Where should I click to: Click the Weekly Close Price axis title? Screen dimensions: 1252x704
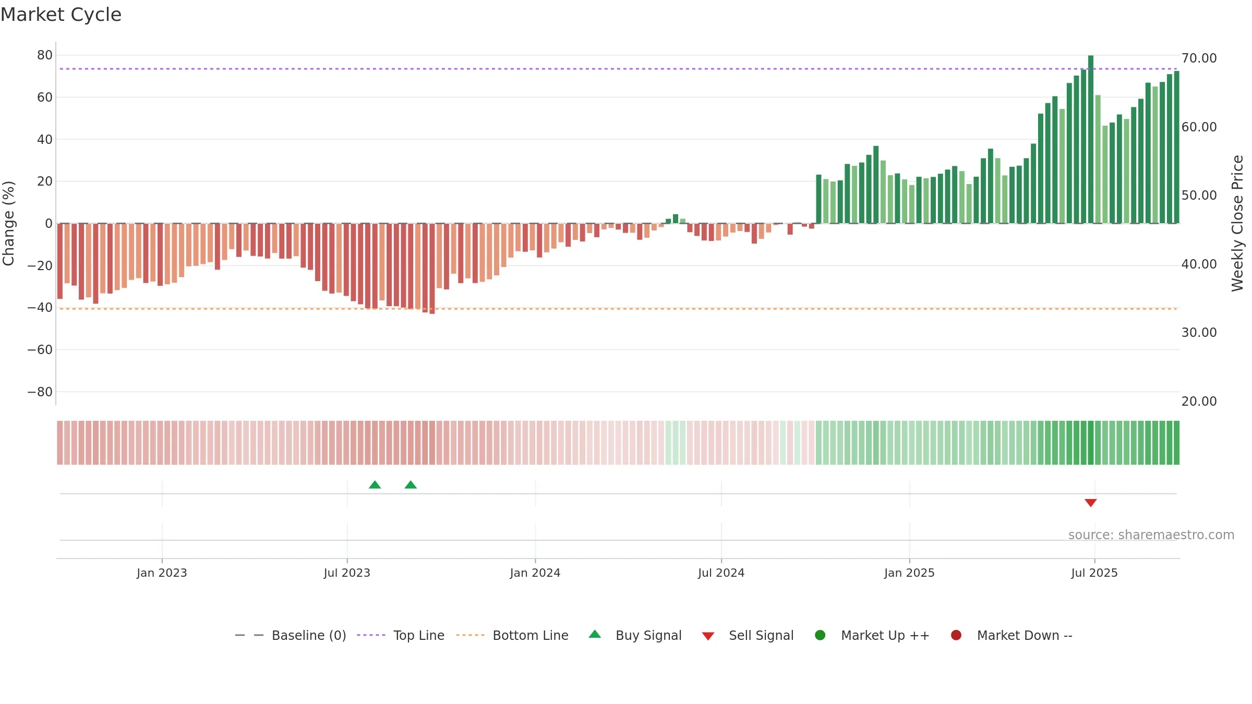pyautogui.click(x=1237, y=223)
